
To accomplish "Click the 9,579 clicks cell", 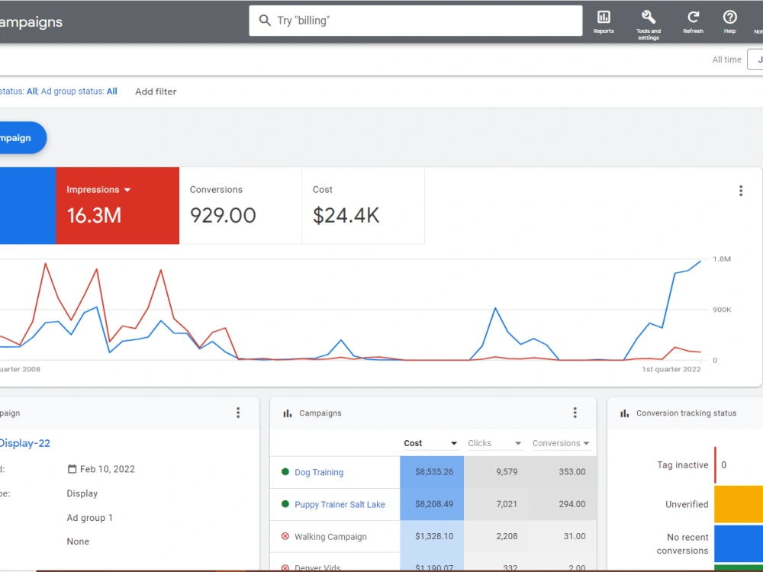I will (x=497, y=472).
